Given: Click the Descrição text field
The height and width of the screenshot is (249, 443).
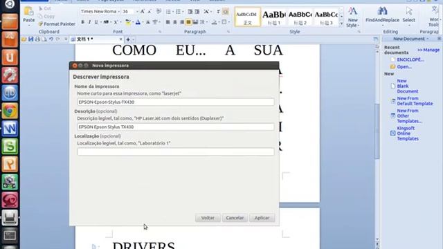Looking at the screenshot, I should coord(176,127).
